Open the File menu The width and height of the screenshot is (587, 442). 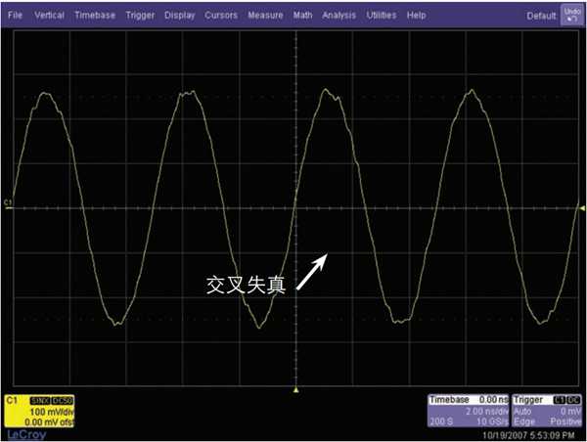(15, 16)
